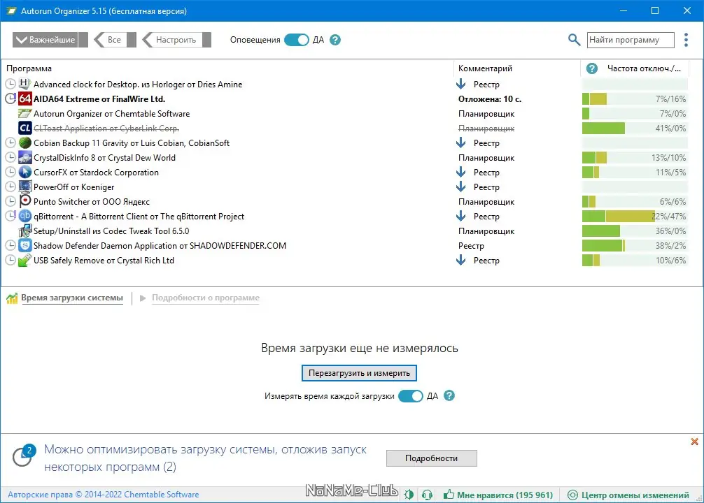The width and height of the screenshot is (704, 503).
Task: Click Перезагрузить и измерить button
Action: tap(359, 373)
